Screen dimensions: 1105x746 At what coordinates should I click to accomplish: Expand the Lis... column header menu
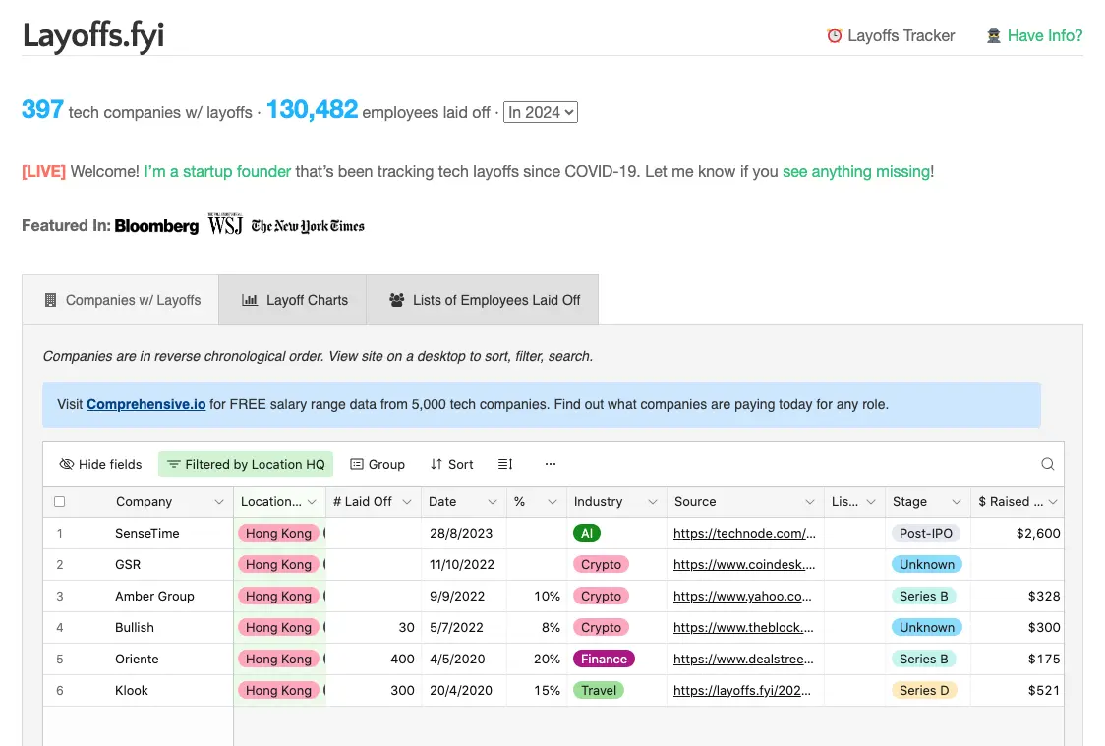(x=871, y=501)
